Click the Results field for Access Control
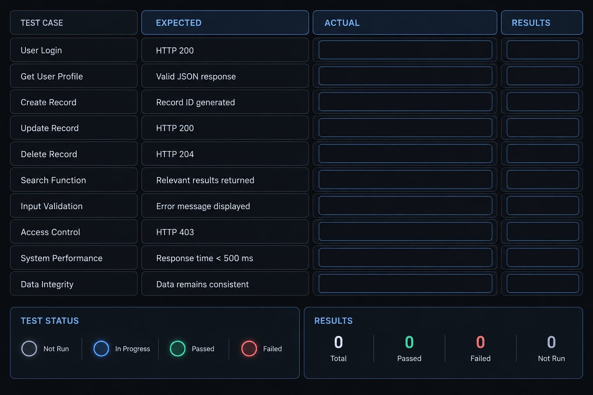The height and width of the screenshot is (395, 593). pyautogui.click(x=542, y=231)
